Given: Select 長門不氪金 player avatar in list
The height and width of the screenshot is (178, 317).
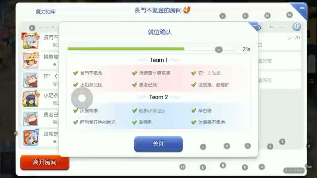Looking at the screenshot, I should [30, 41].
